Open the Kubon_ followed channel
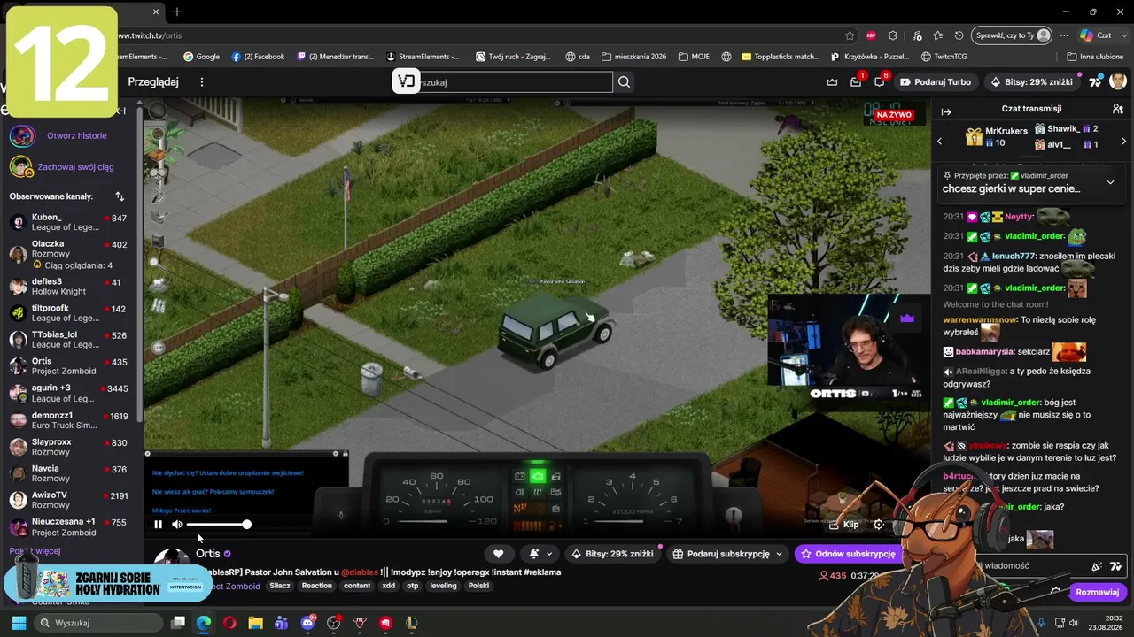Image resolution: width=1134 pixels, height=637 pixels. coord(68,222)
